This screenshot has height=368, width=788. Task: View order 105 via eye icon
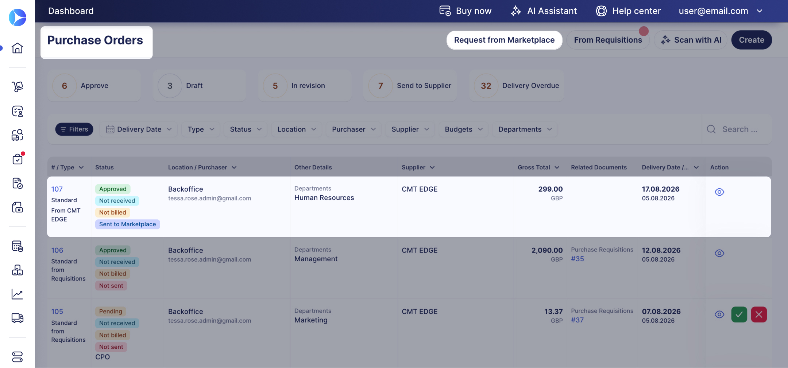(x=719, y=314)
